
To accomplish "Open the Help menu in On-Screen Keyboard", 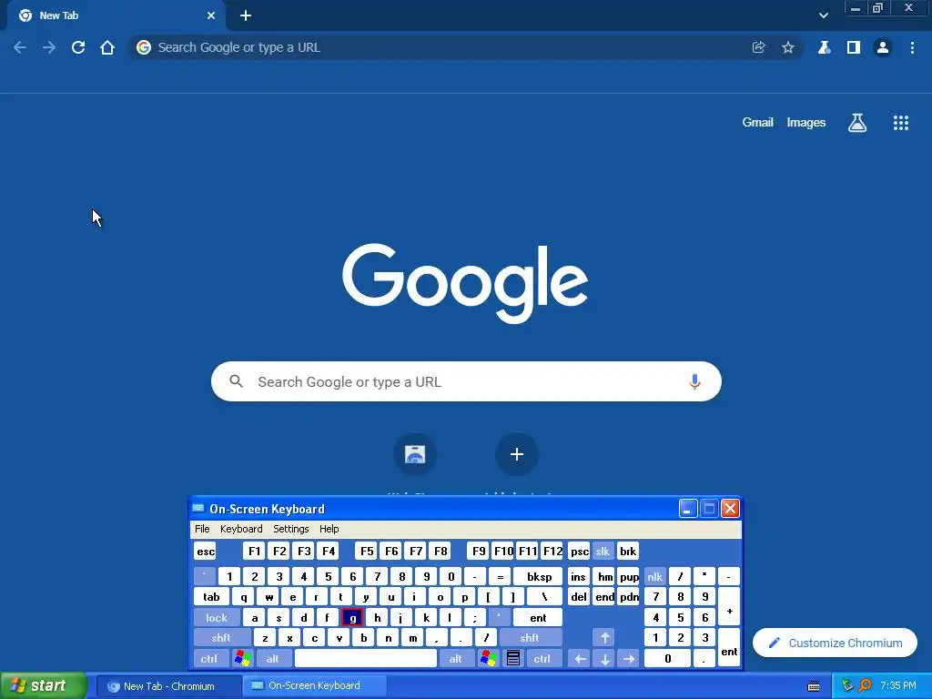I will [x=329, y=529].
